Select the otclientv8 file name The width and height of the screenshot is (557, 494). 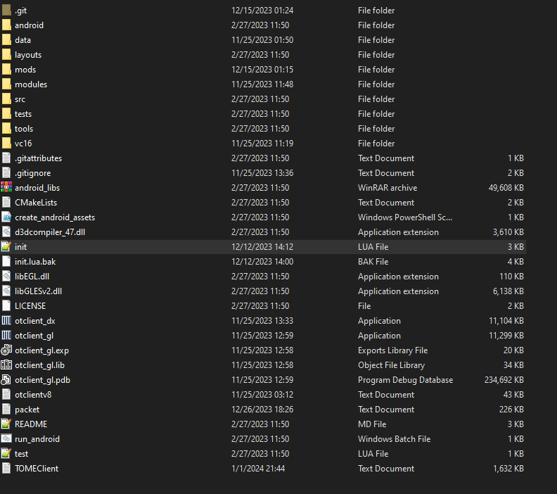point(33,395)
